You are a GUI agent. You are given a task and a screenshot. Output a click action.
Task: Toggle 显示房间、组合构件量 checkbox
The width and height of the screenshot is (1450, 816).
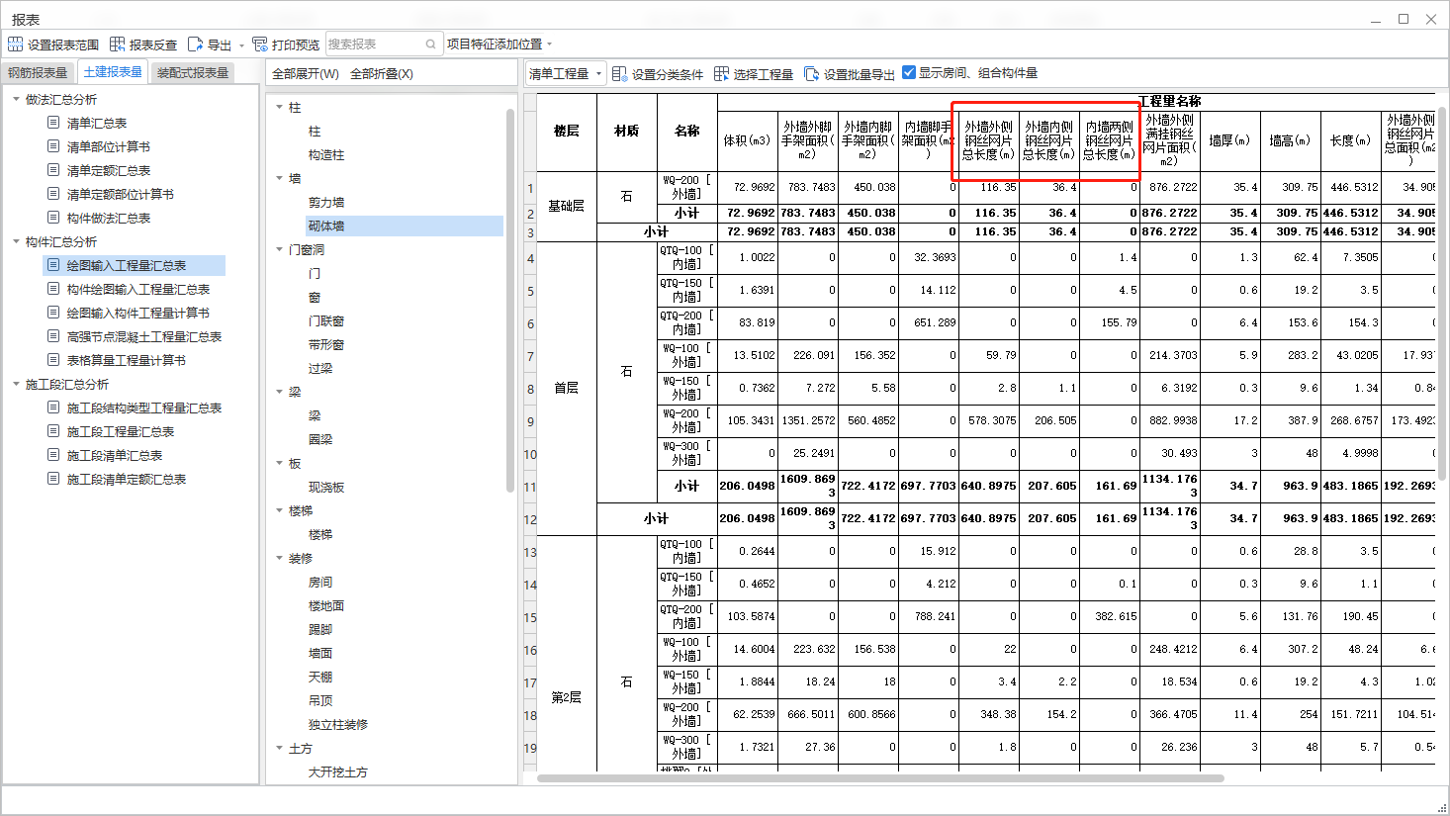point(909,72)
